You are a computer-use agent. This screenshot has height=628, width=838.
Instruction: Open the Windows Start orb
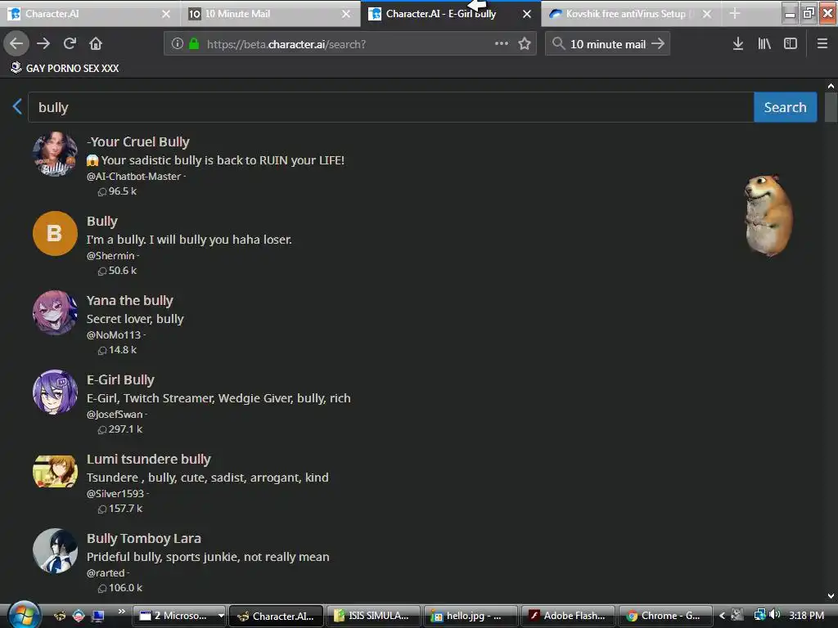pyautogui.click(x=24, y=615)
